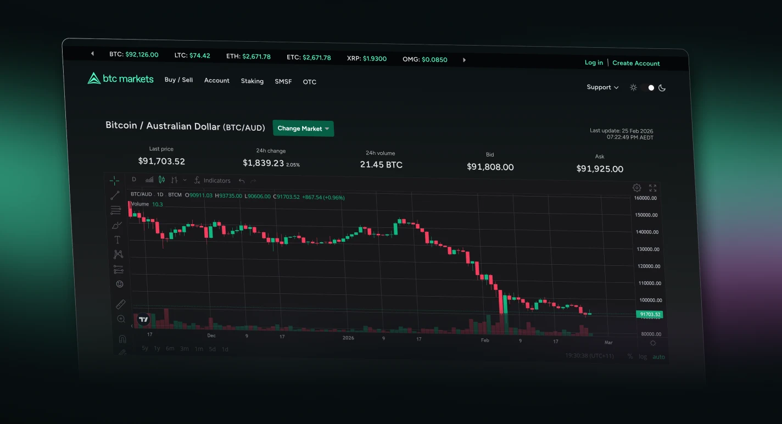The height and width of the screenshot is (424, 782).
Task: Click the TradingView logo on chart
Action: point(143,319)
